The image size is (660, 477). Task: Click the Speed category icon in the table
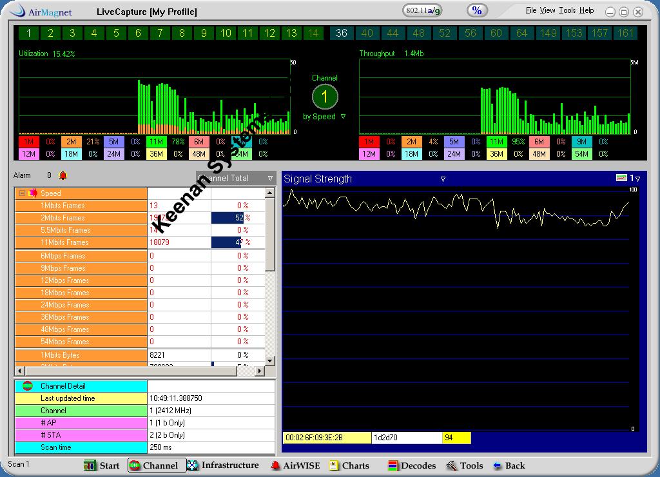coord(32,193)
